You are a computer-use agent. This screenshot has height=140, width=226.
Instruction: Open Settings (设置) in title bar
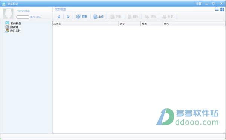coord(199,4)
